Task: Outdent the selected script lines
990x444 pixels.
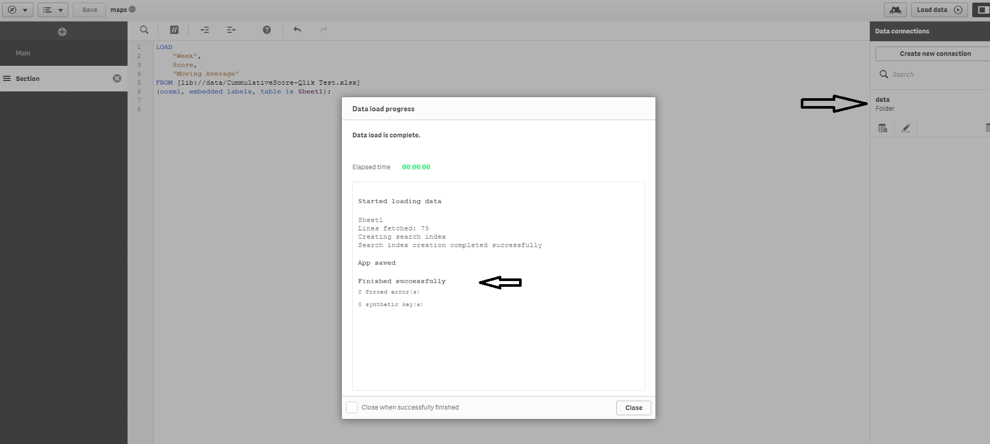Action: (232, 30)
